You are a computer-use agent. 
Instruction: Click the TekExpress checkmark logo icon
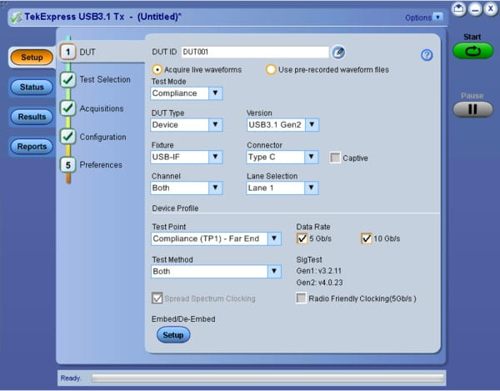(x=16, y=18)
